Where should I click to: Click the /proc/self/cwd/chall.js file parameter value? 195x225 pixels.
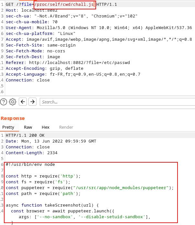click(64, 5)
